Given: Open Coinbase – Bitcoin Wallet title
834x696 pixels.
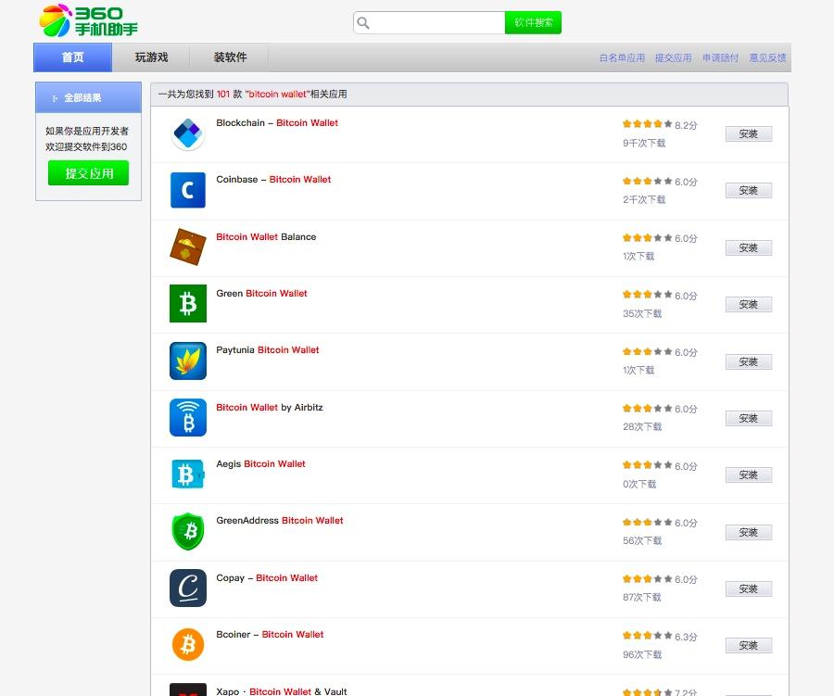Looking at the screenshot, I should pyautogui.click(x=273, y=179).
